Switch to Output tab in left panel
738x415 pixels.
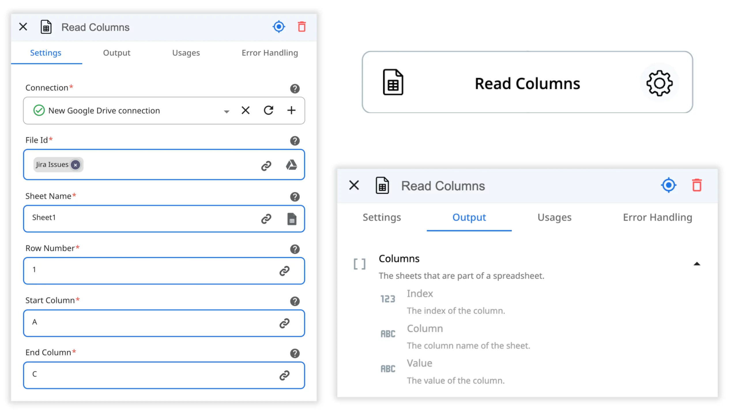pos(116,53)
